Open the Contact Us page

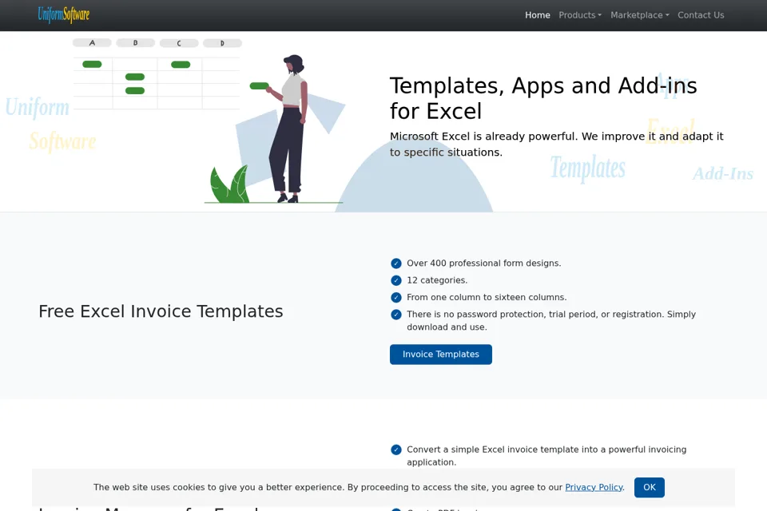(x=701, y=15)
